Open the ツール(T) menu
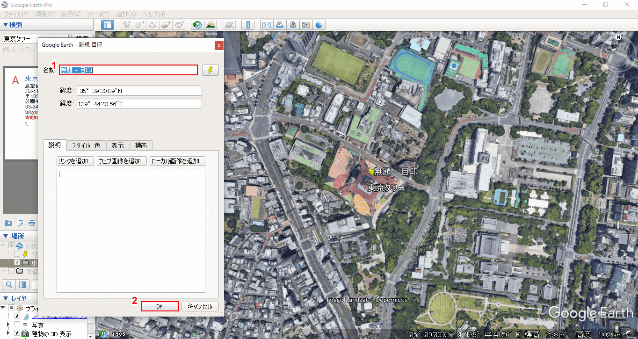 98,14
